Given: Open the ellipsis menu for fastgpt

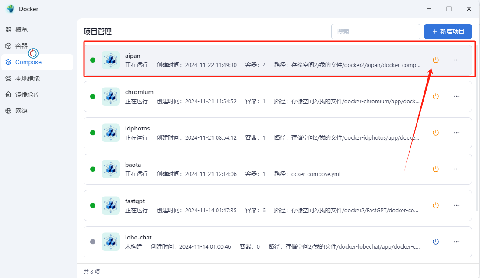Looking at the screenshot, I should tap(457, 205).
